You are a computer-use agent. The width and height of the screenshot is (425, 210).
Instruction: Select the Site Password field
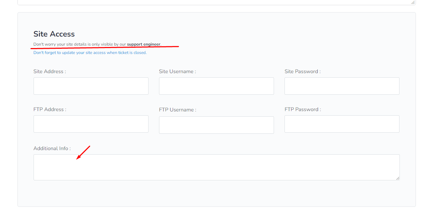342,86
